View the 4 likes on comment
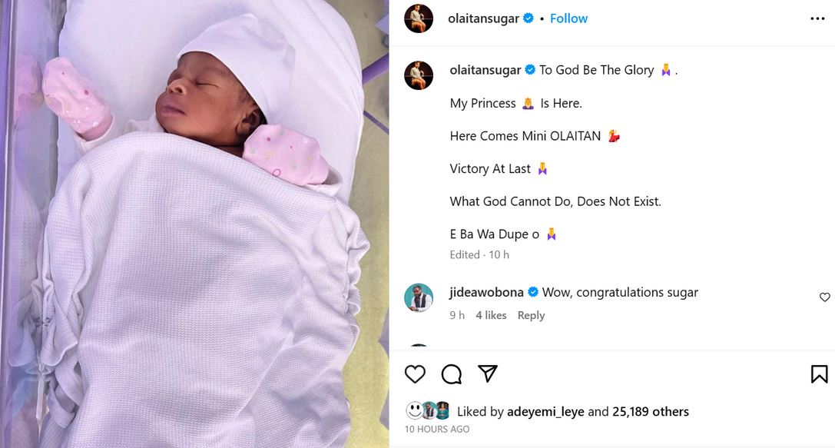Screen dimensions: 835x448 pos(491,315)
